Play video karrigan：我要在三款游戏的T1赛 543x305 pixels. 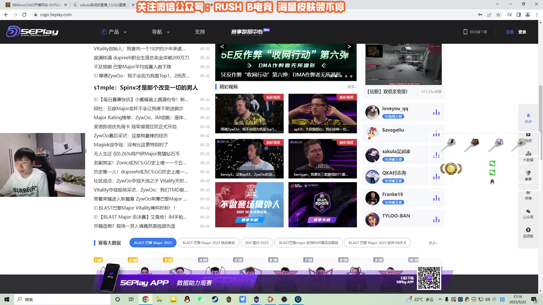pyautogui.click(x=322, y=159)
